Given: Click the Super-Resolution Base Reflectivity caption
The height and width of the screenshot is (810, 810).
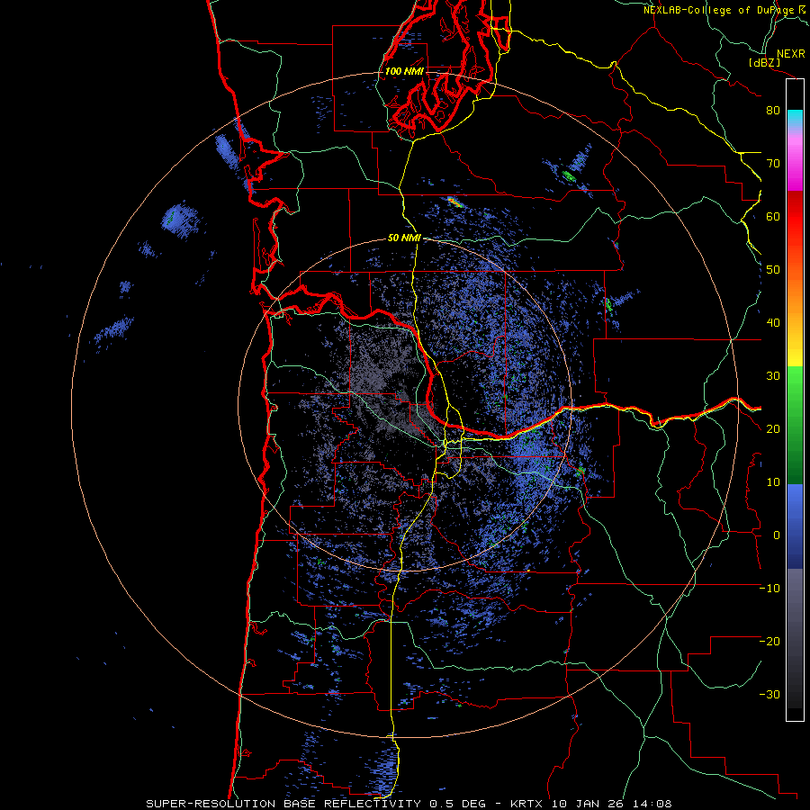Looking at the screenshot, I should 283,804.
